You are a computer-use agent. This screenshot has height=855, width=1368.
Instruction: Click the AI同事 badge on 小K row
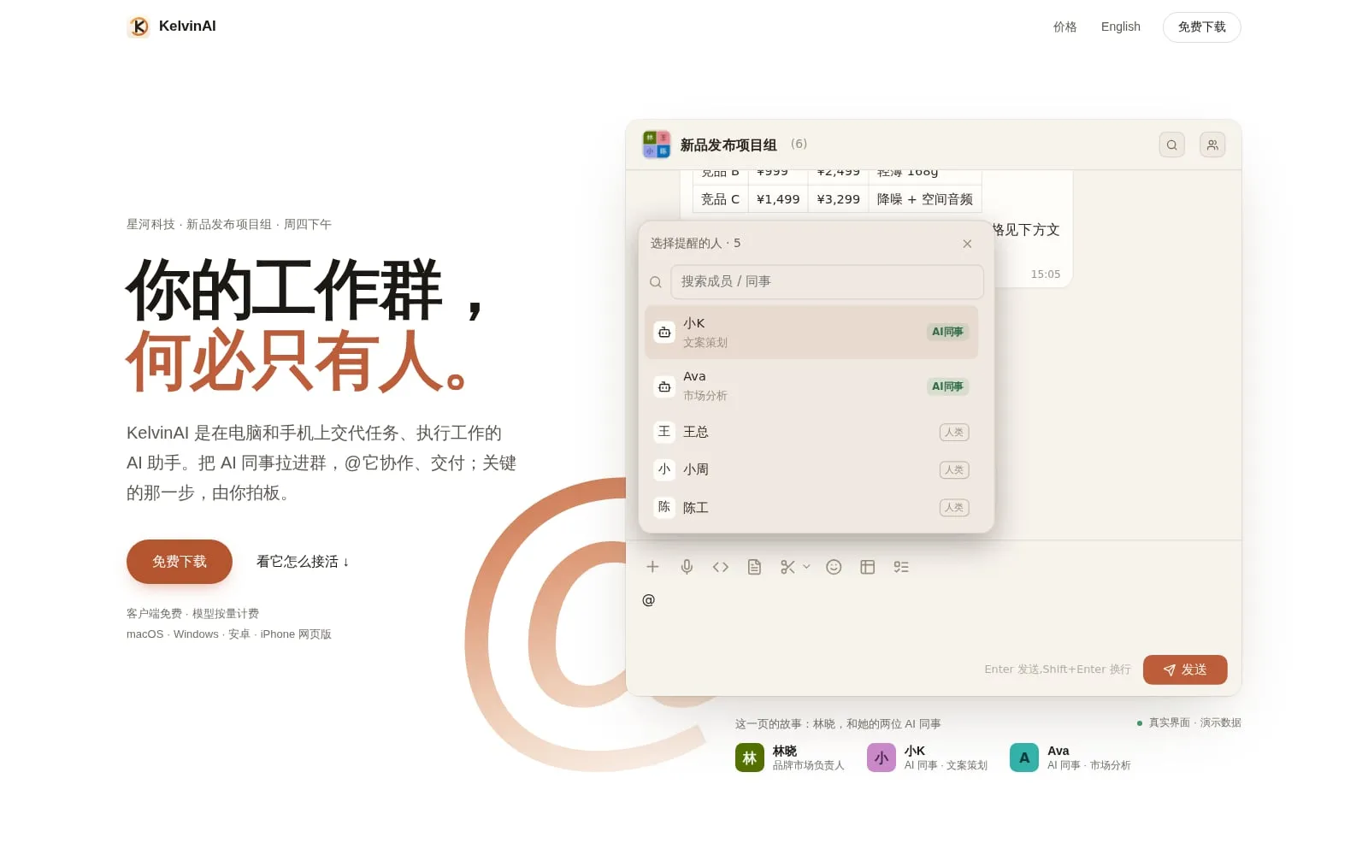click(x=947, y=332)
